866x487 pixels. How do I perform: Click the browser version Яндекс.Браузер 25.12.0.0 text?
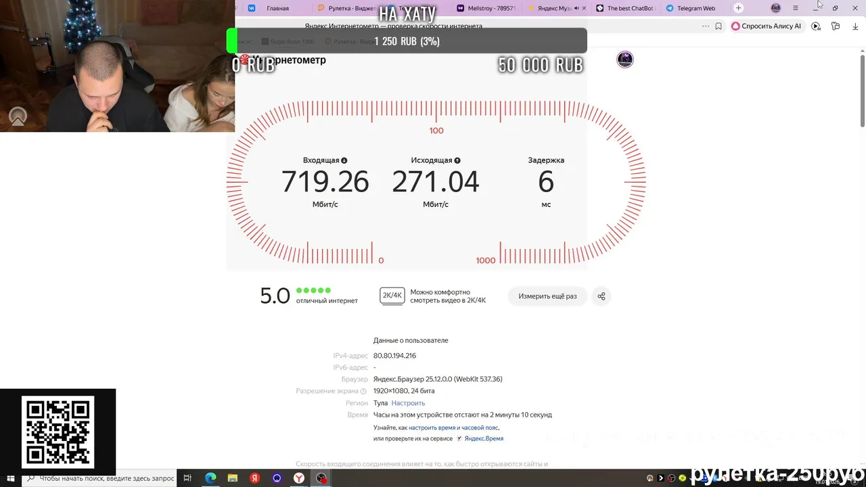pos(438,379)
